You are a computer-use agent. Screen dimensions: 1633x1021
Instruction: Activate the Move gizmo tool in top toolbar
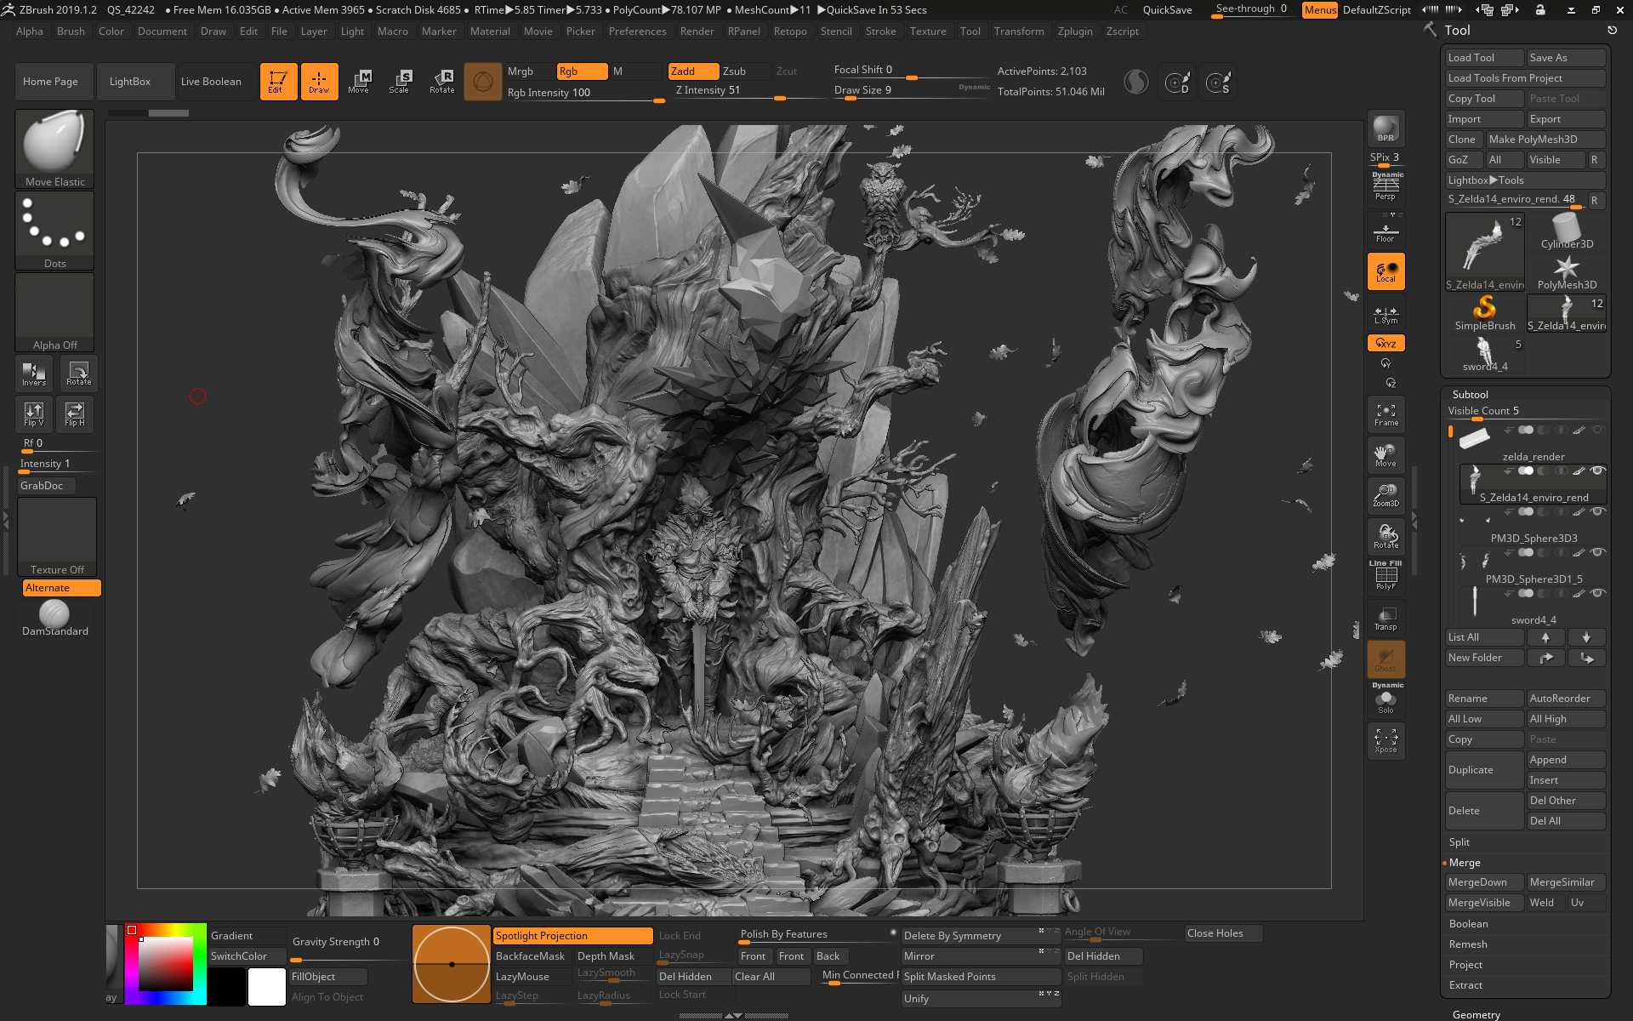(x=360, y=81)
